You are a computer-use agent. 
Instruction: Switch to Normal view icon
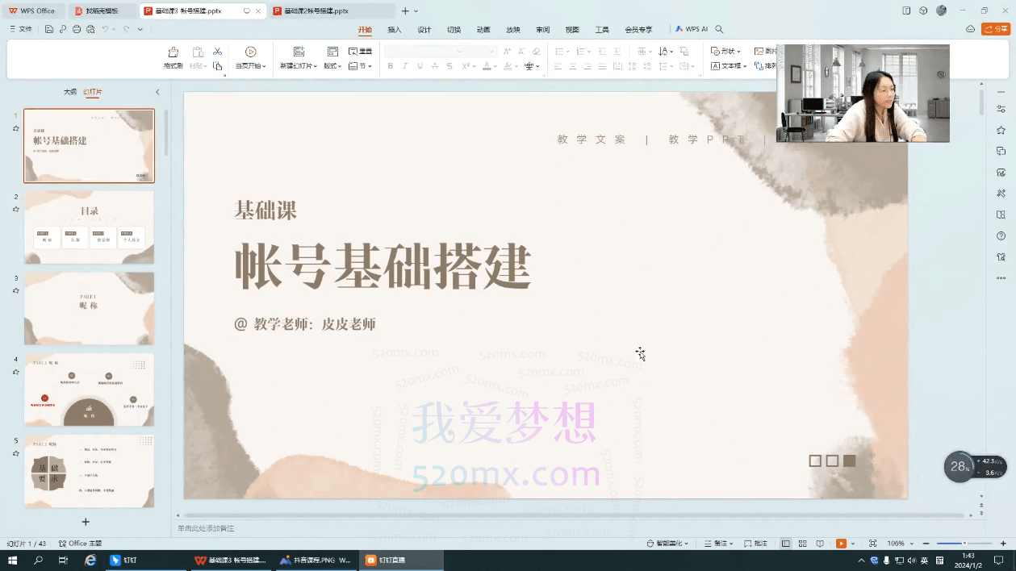pos(786,544)
